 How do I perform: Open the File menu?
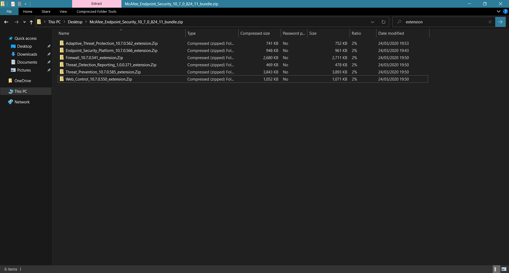pyautogui.click(x=9, y=11)
